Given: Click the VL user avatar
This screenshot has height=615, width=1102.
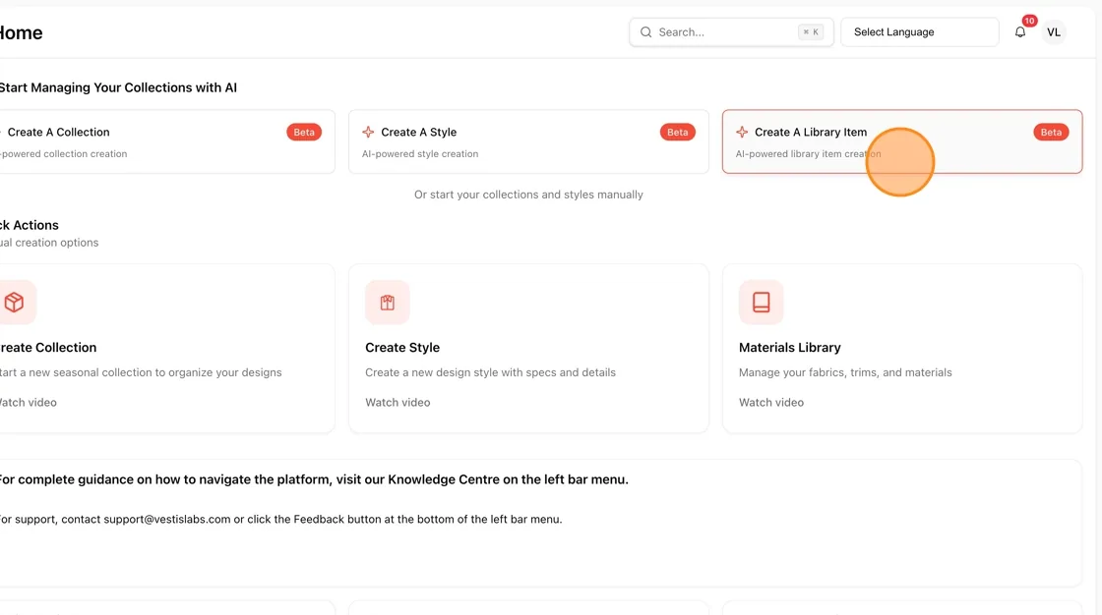Looking at the screenshot, I should [x=1054, y=32].
